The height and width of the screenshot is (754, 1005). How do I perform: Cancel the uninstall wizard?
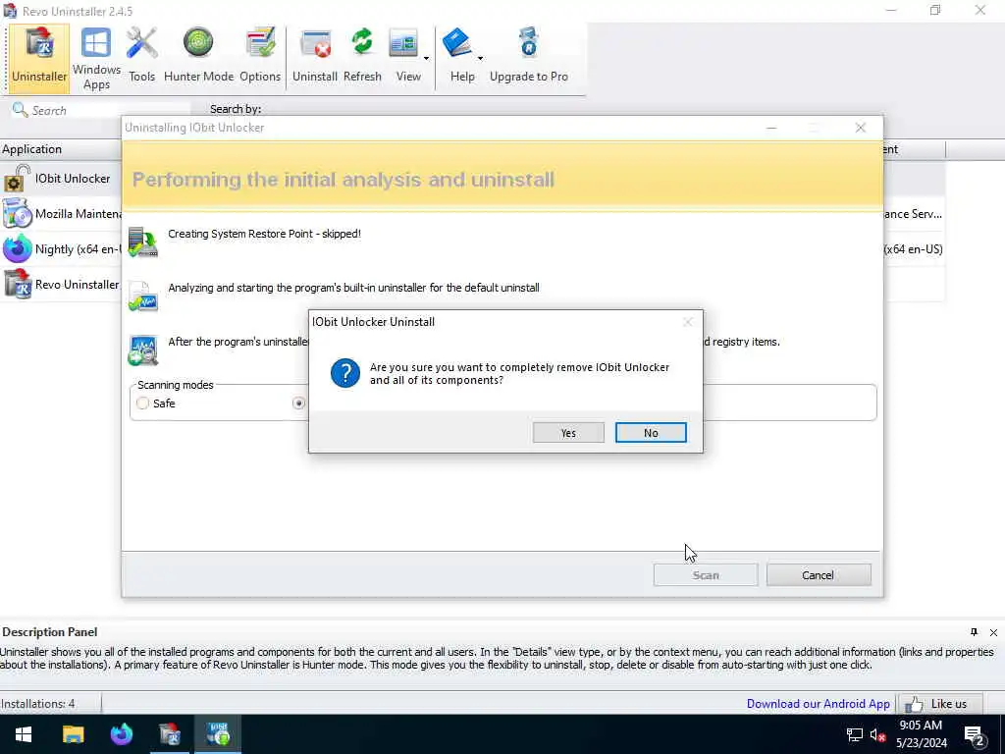click(x=818, y=575)
